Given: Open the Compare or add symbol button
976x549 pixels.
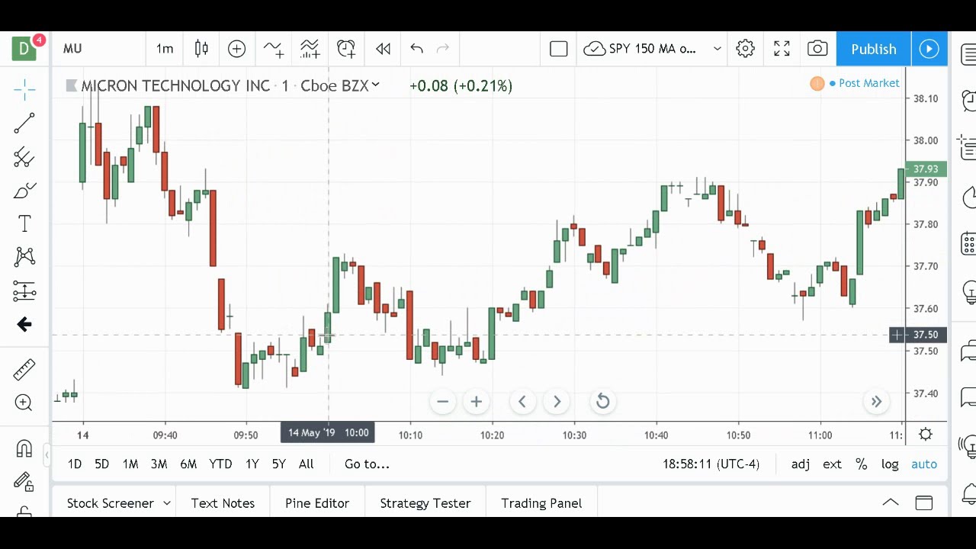Looking at the screenshot, I should (x=237, y=49).
